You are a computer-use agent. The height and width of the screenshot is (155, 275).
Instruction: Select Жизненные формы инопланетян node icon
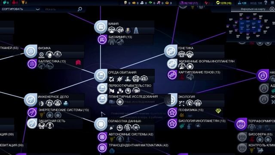pos(172,64)
